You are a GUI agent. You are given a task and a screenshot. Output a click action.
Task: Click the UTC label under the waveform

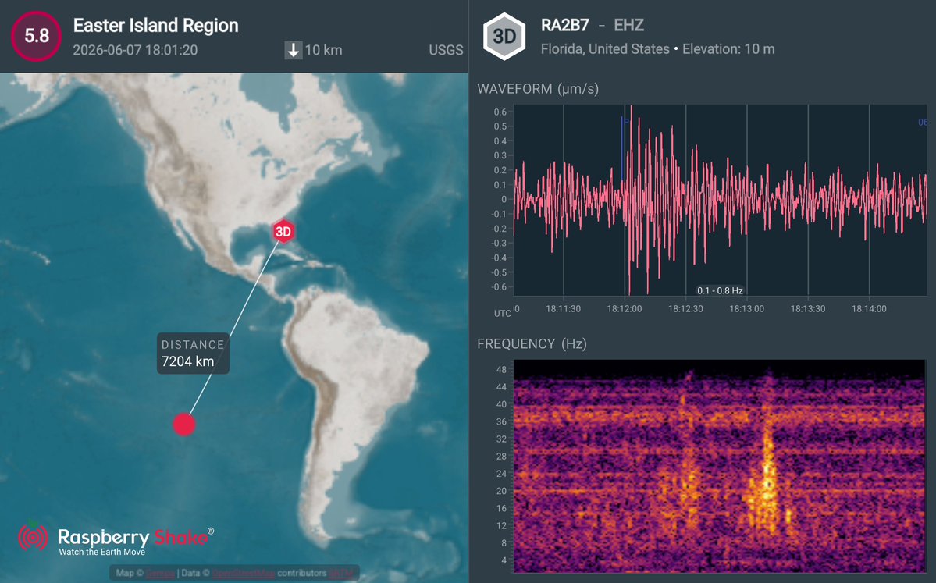502,313
